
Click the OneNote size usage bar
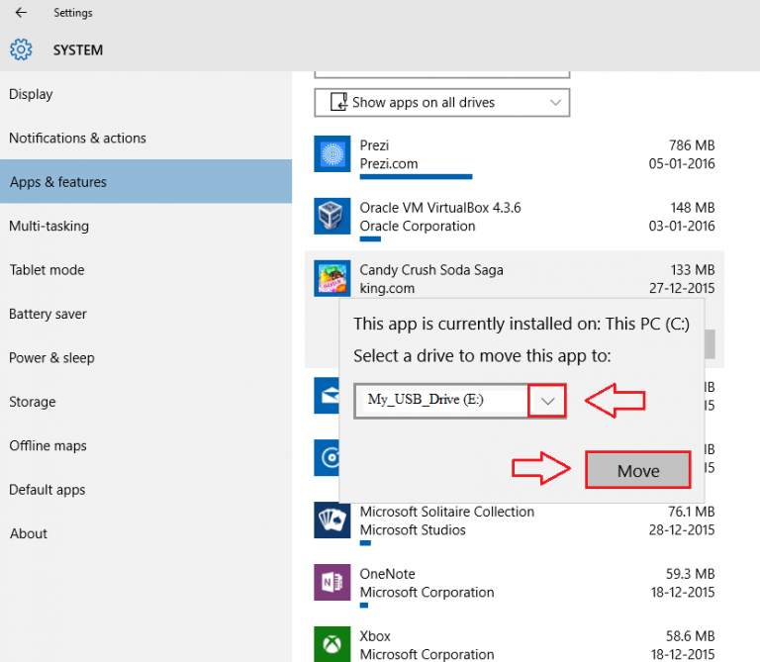pos(364,605)
